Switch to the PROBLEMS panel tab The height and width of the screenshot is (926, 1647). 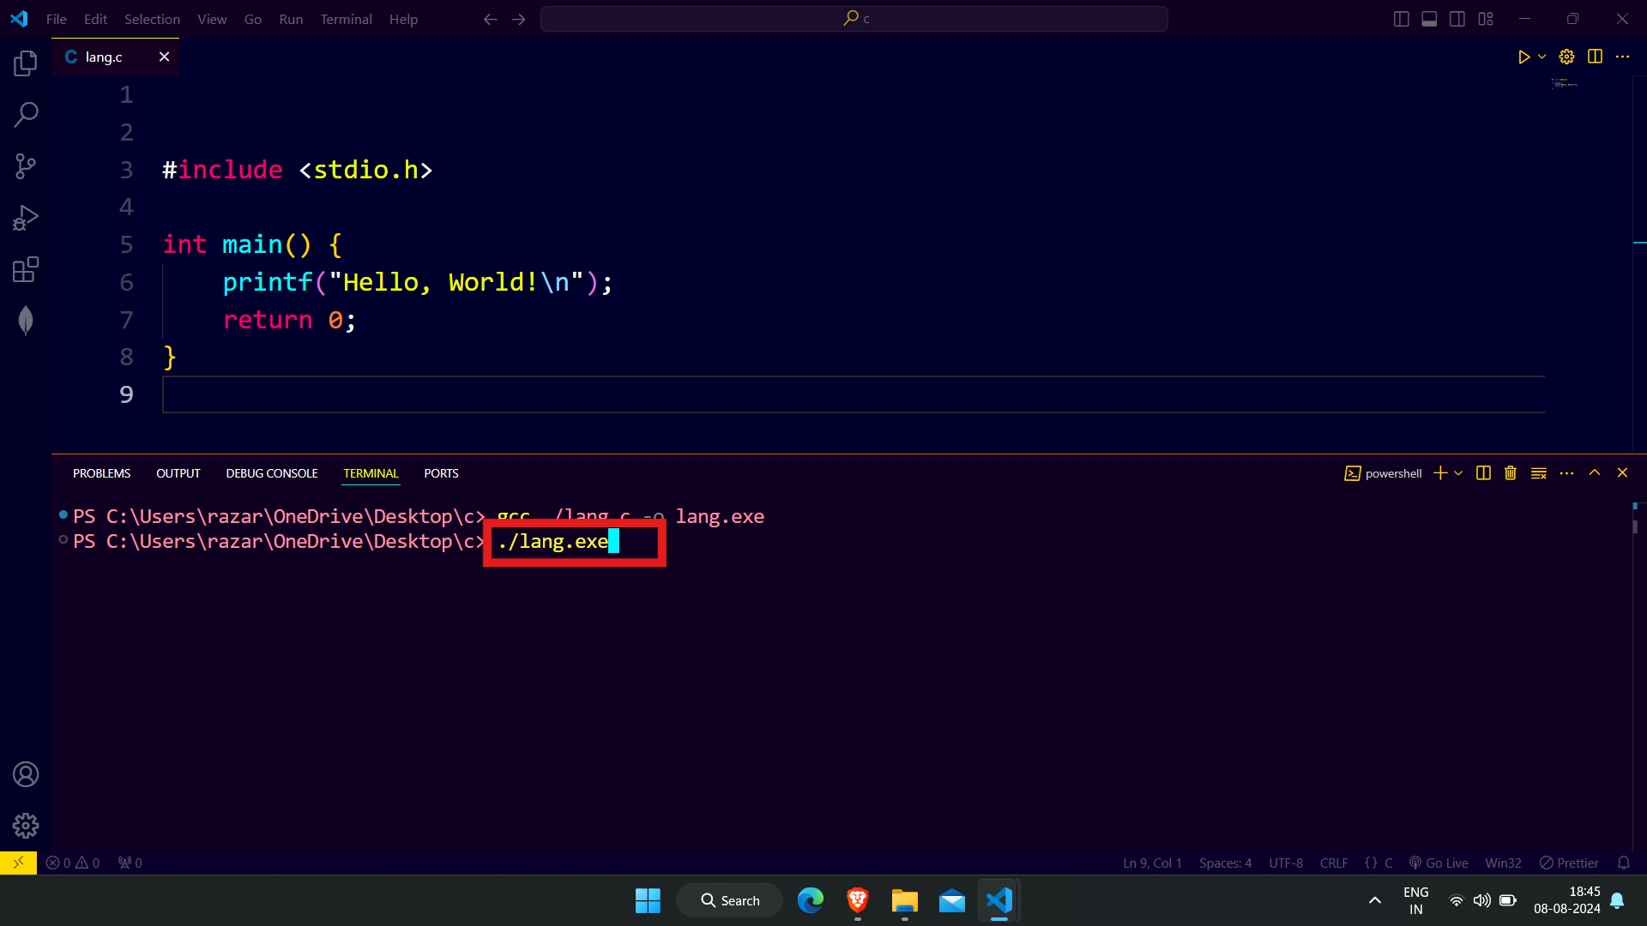click(x=101, y=473)
